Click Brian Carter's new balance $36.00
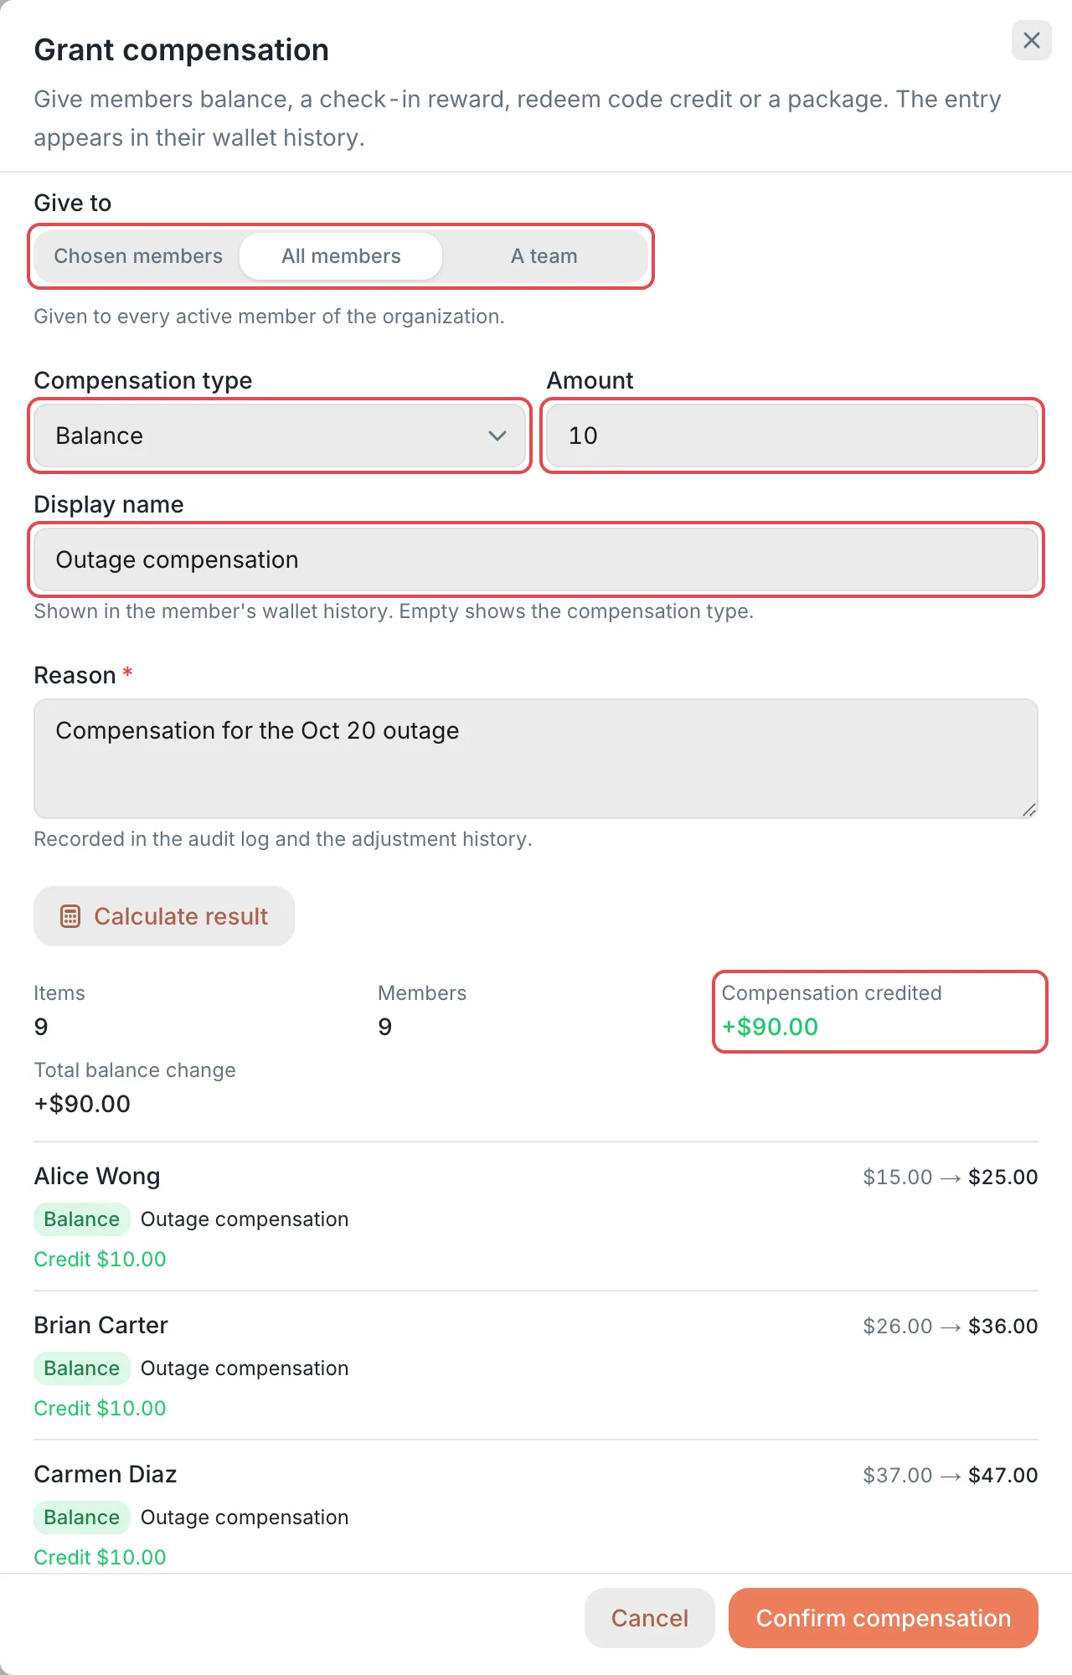This screenshot has width=1072, height=1675. tap(1003, 1326)
